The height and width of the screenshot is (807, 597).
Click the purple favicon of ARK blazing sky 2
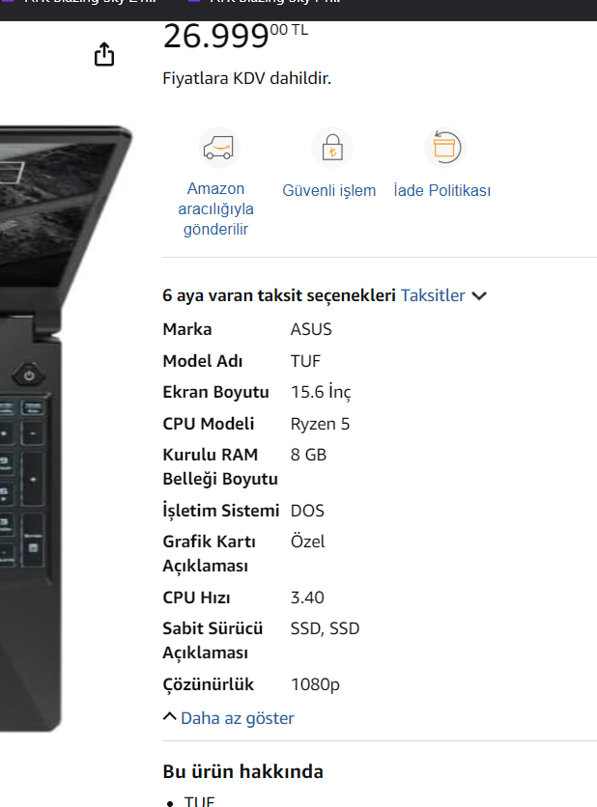pyautogui.click(x=7, y=2)
